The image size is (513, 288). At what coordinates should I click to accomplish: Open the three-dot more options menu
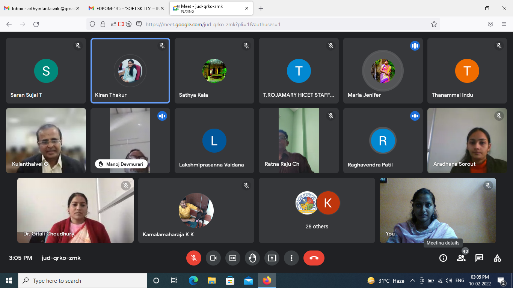[x=291, y=258]
